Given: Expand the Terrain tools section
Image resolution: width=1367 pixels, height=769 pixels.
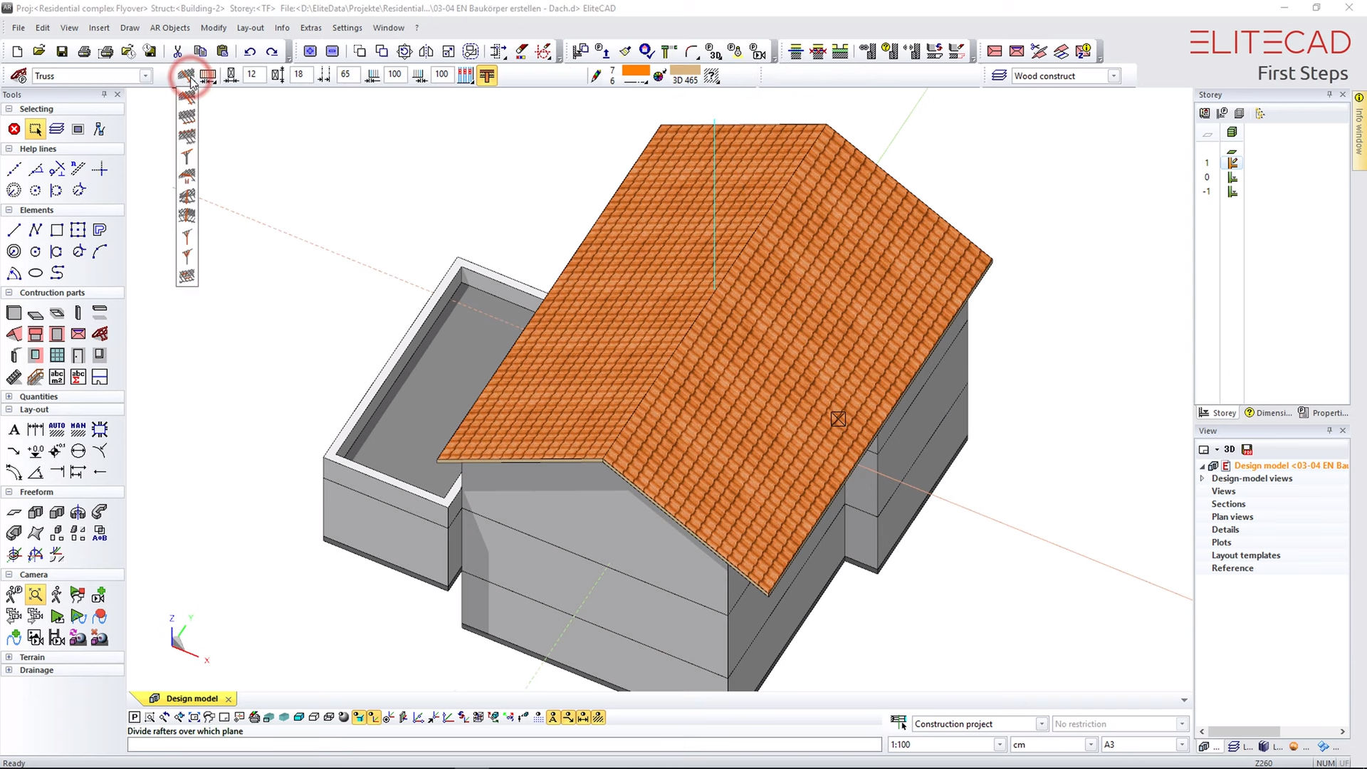Looking at the screenshot, I should [x=9, y=657].
